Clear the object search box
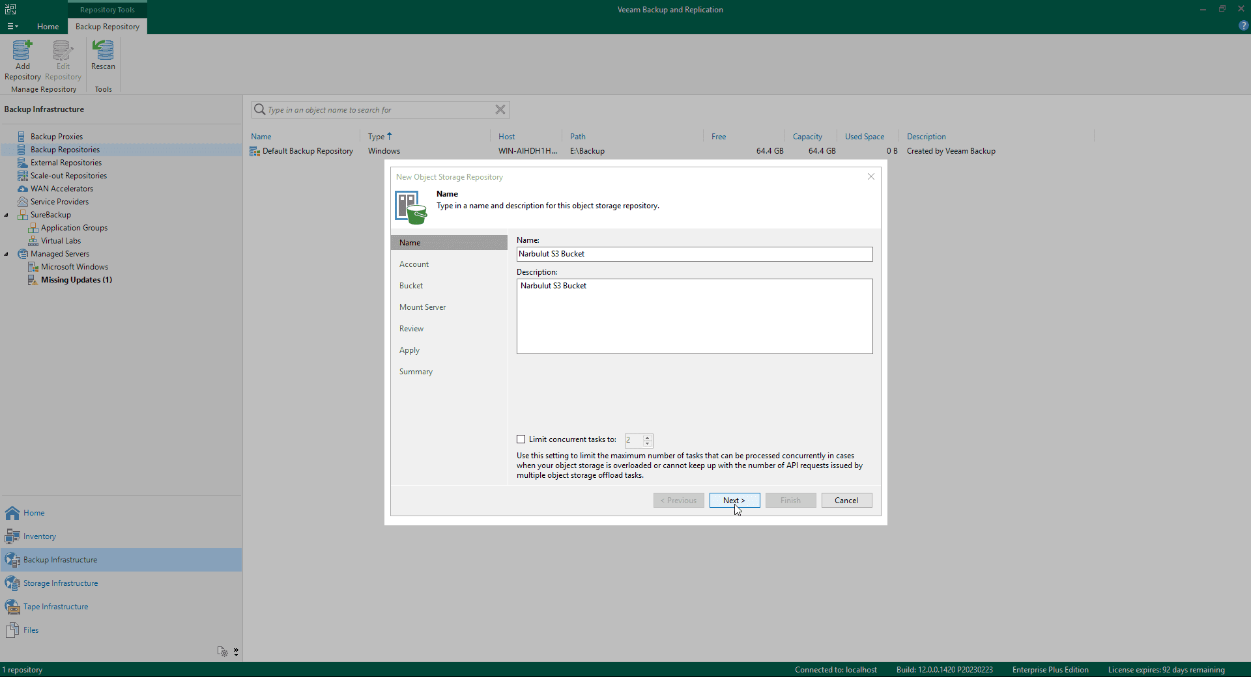Viewport: 1251px width, 677px height. coord(500,109)
